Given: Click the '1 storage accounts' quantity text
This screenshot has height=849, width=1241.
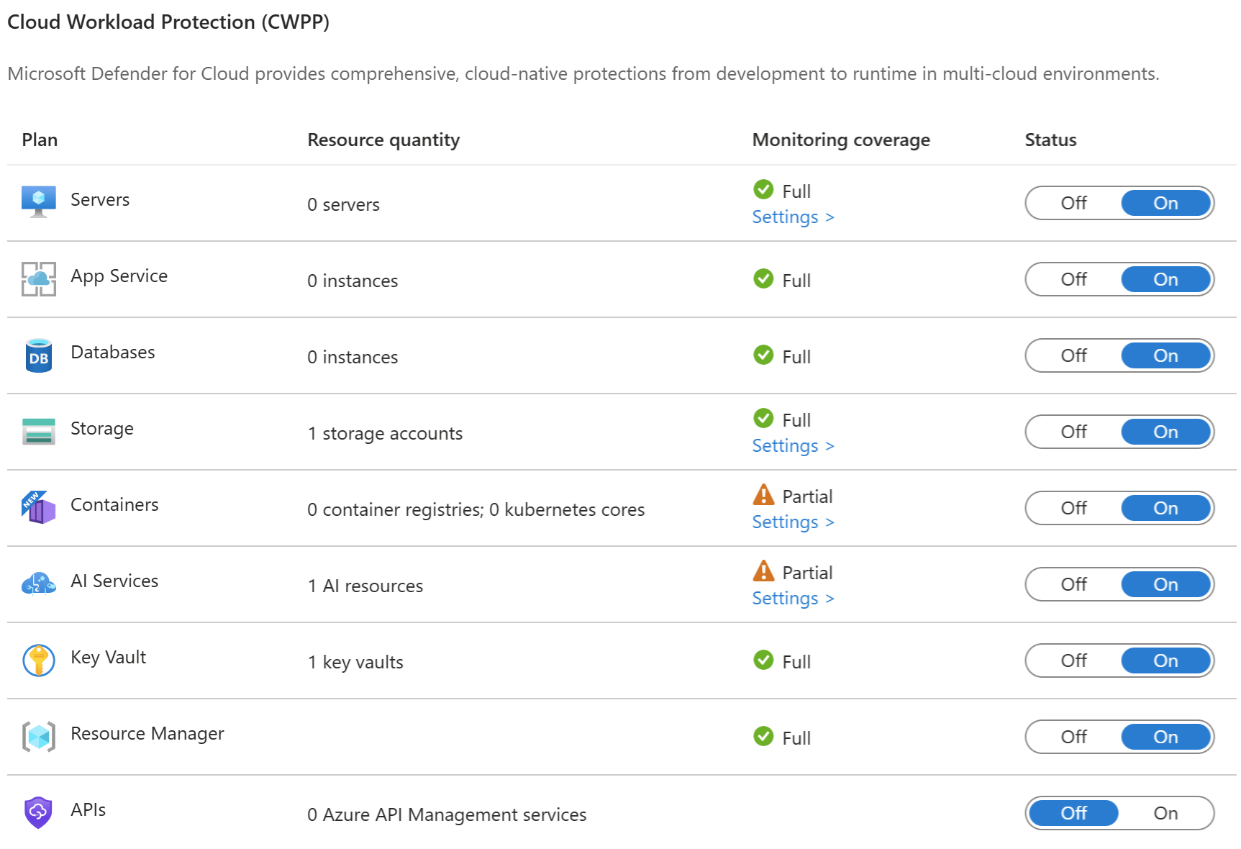Looking at the screenshot, I should [385, 433].
